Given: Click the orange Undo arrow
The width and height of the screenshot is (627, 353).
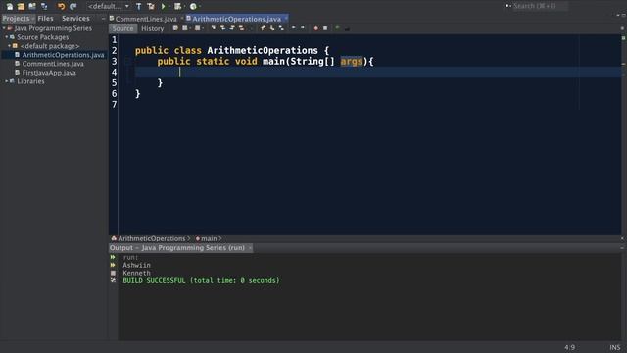Looking at the screenshot, I should click(61, 6).
